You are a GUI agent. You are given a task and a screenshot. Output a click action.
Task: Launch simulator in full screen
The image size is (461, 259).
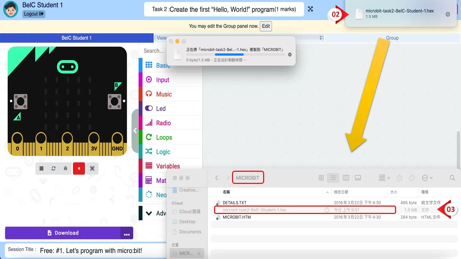pos(92,169)
